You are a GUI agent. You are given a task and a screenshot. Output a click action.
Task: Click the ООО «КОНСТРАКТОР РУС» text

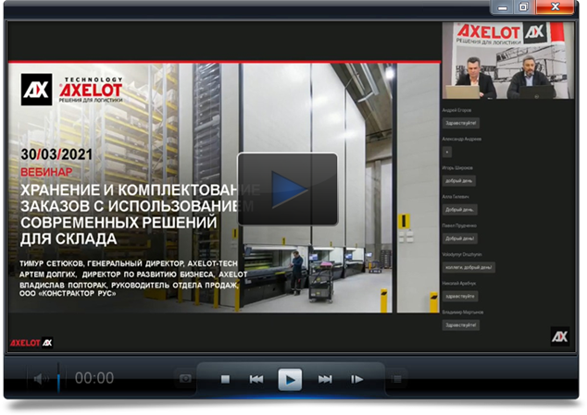click(x=68, y=294)
